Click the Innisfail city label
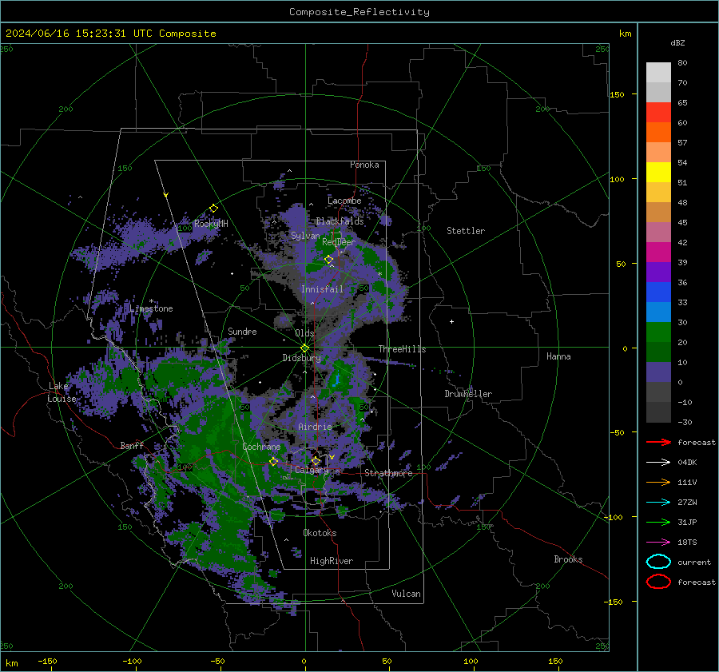This screenshot has height=672, width=719. click(323, 289)
